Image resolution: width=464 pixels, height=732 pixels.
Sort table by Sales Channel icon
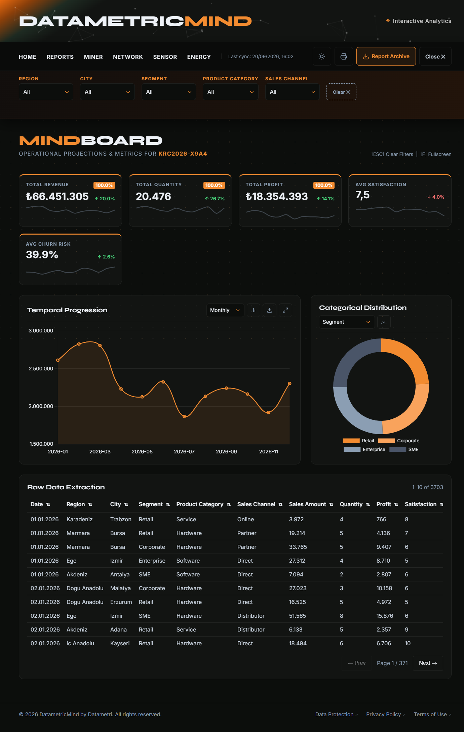click(281, 504)
